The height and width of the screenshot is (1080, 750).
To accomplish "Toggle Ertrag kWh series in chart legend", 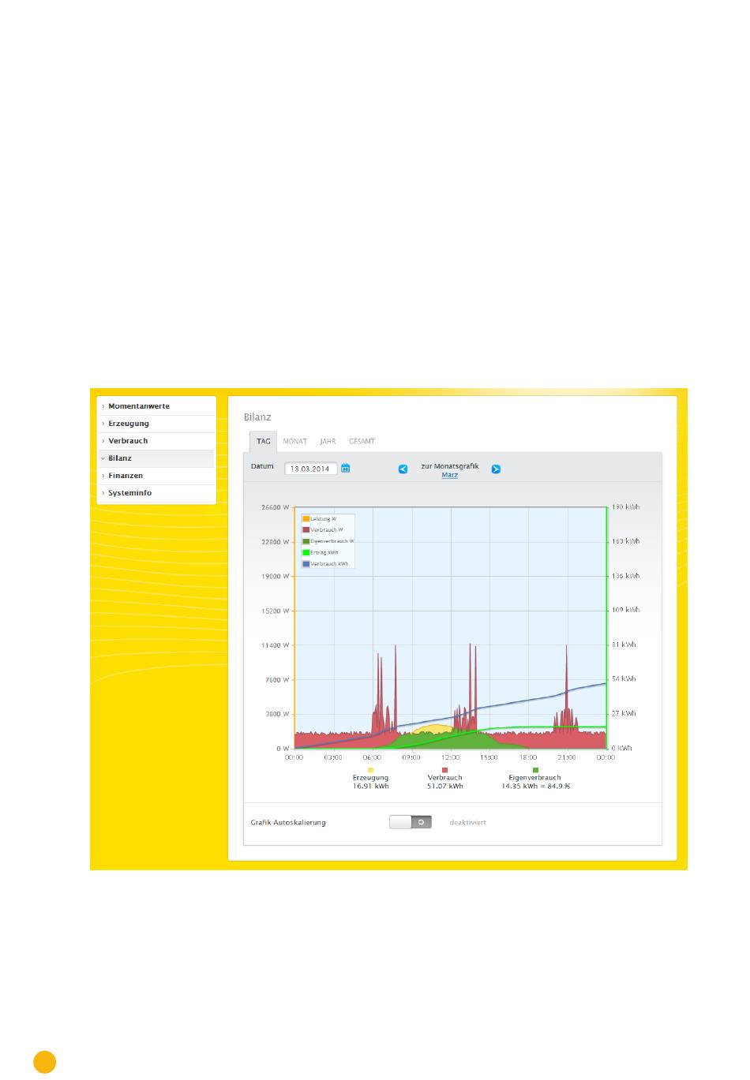I will [321, 552].
